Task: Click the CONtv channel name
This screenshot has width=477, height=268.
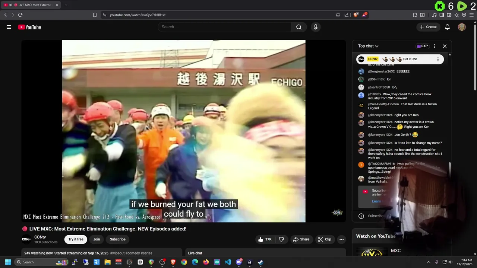Action: click(40, 237)
